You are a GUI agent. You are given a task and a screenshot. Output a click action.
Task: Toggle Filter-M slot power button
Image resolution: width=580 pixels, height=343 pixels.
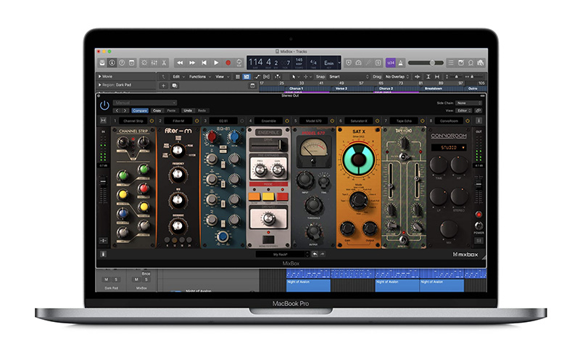[196, 120]
